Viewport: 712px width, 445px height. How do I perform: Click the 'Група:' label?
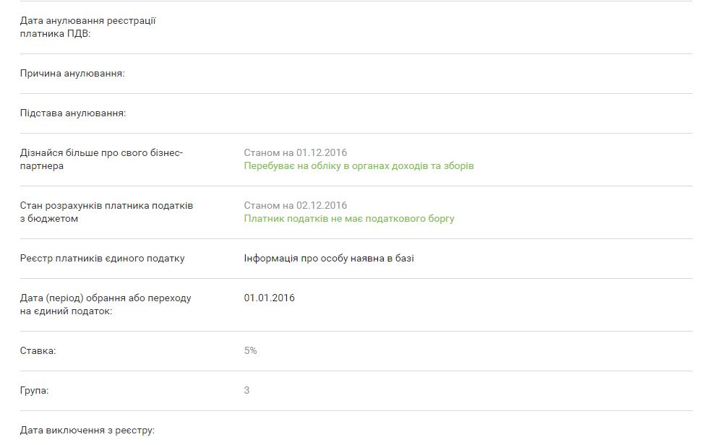(x=35, y=391)
